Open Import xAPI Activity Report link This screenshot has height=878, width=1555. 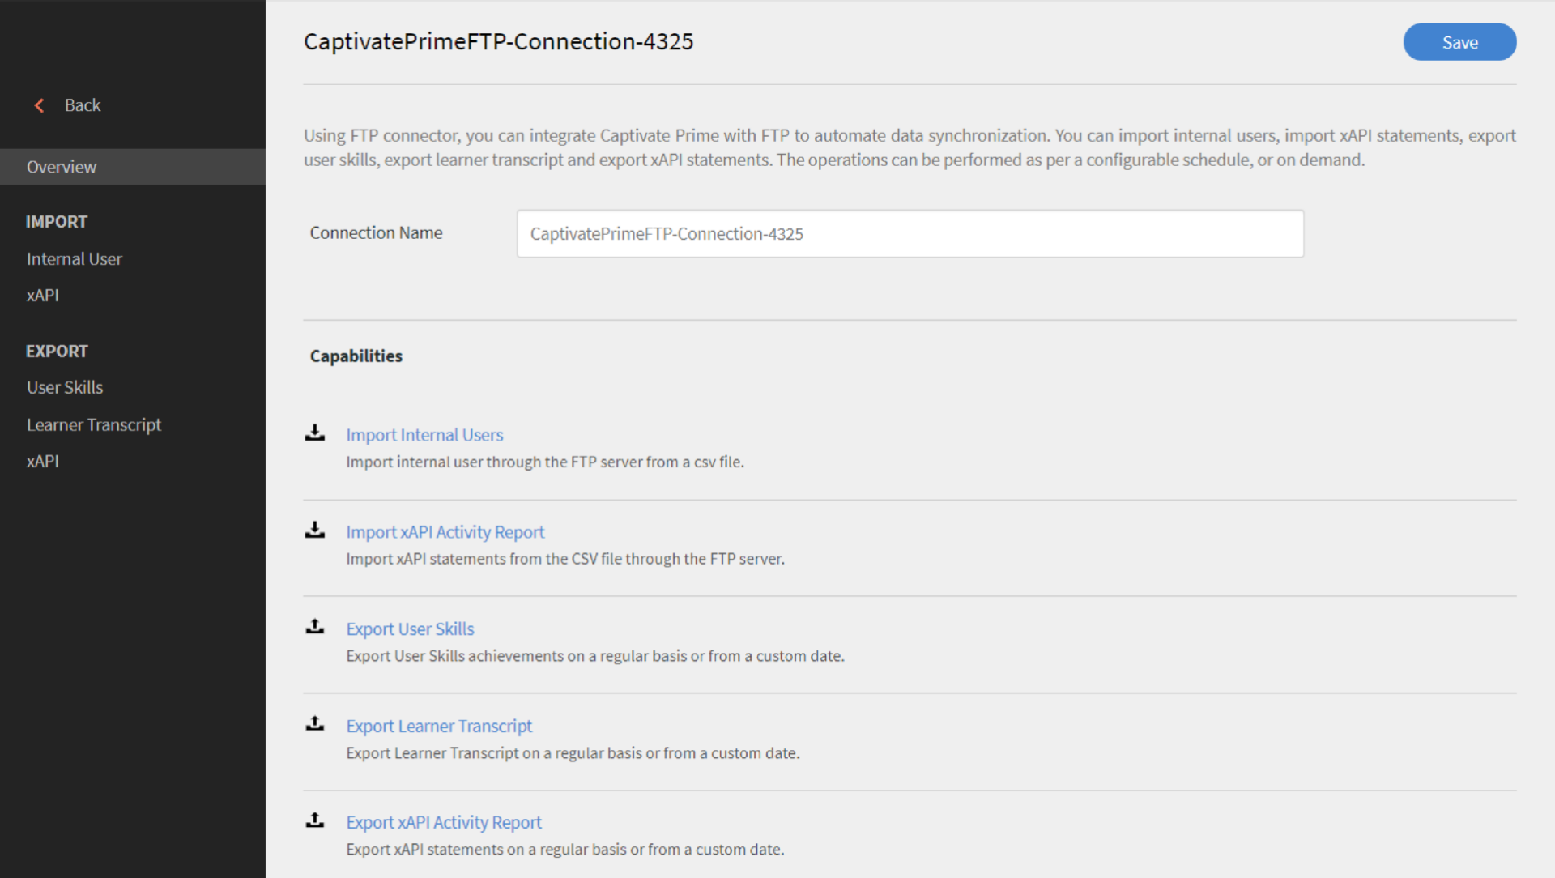tap(445, 532)
